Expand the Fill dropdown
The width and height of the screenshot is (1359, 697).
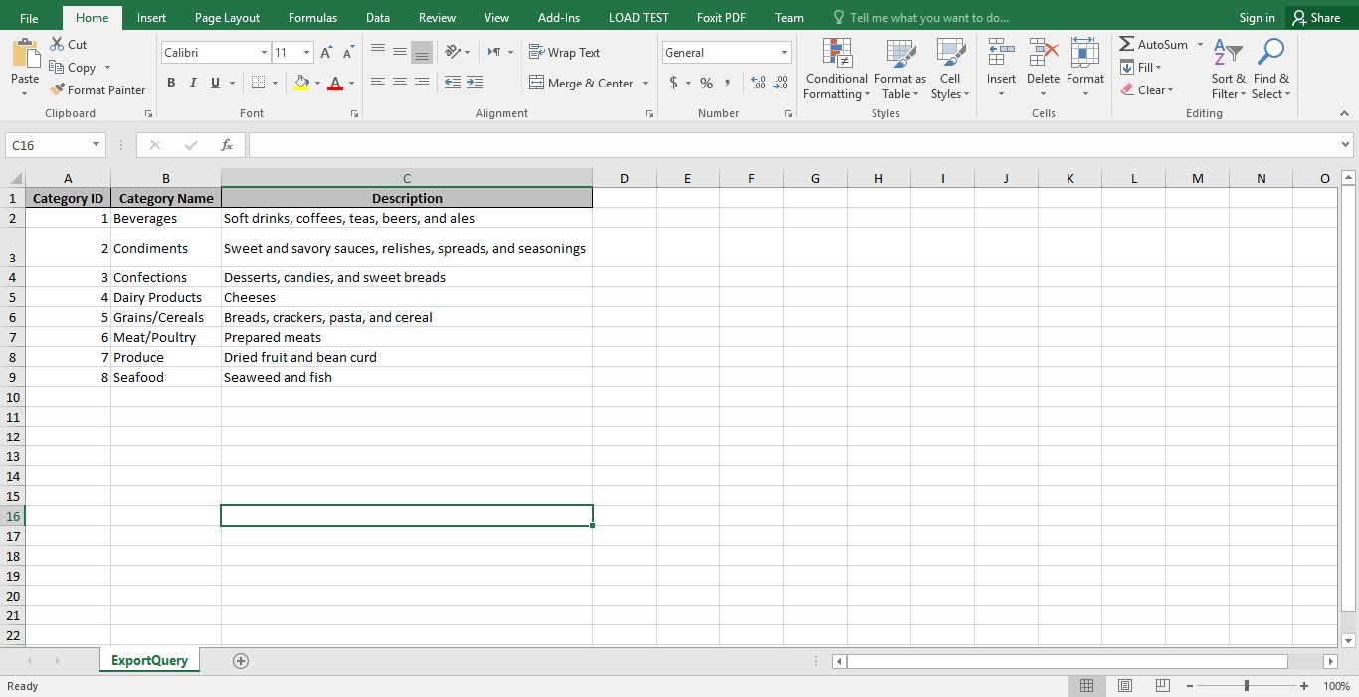pyautogui.click(x=1158, y=68)
